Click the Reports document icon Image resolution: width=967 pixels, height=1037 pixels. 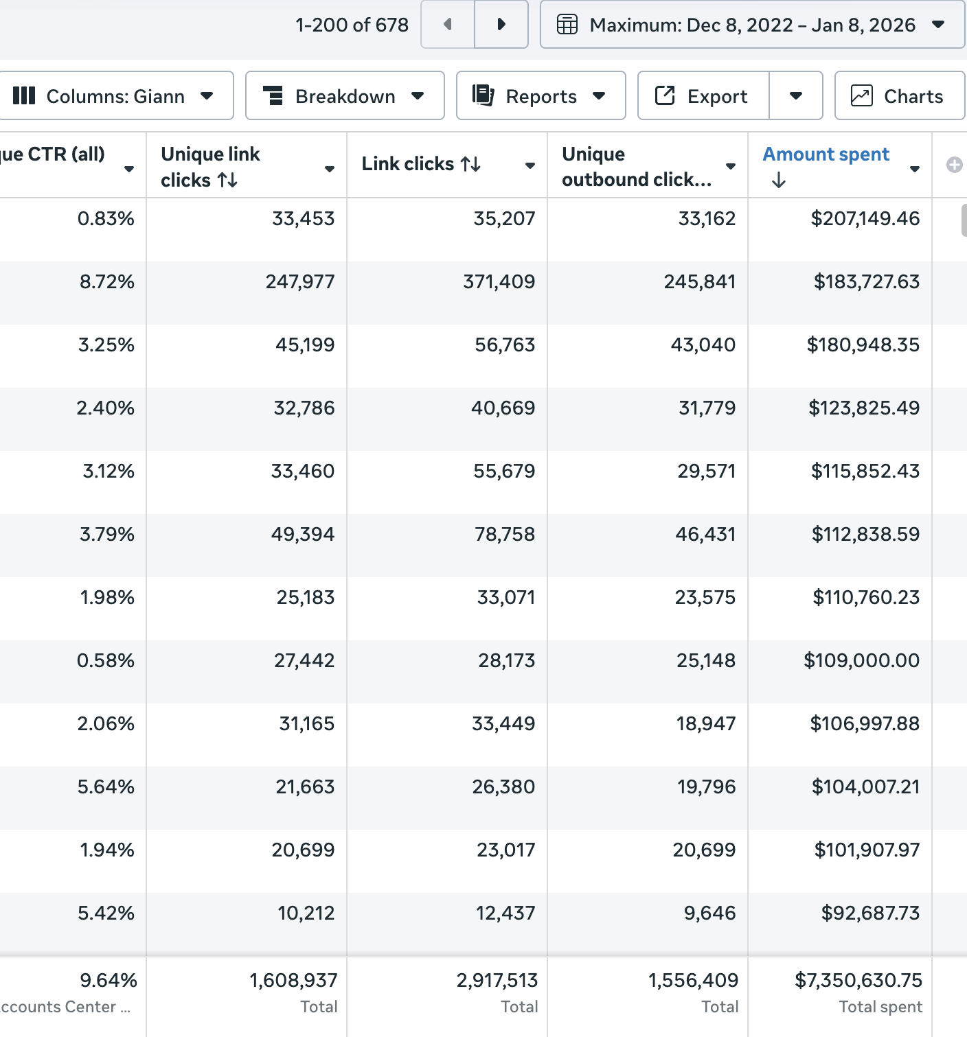pyautogui.click(x=483, y=95)
